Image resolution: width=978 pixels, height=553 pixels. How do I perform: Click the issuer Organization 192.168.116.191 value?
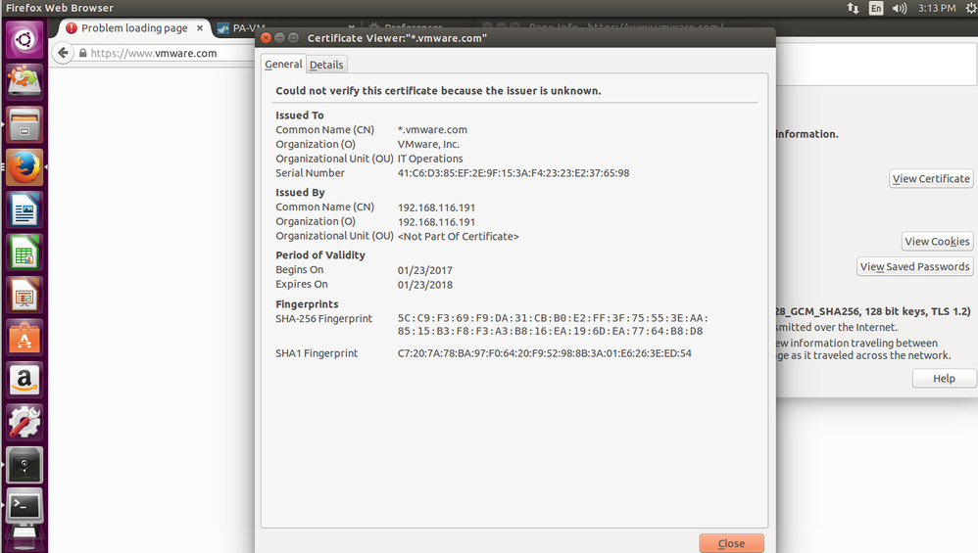click(436, 222)
